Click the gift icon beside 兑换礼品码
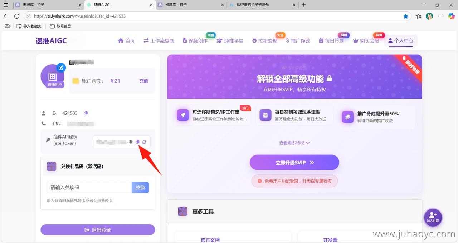The height and width of the screenshot is (243, 458). pos(52,167)
